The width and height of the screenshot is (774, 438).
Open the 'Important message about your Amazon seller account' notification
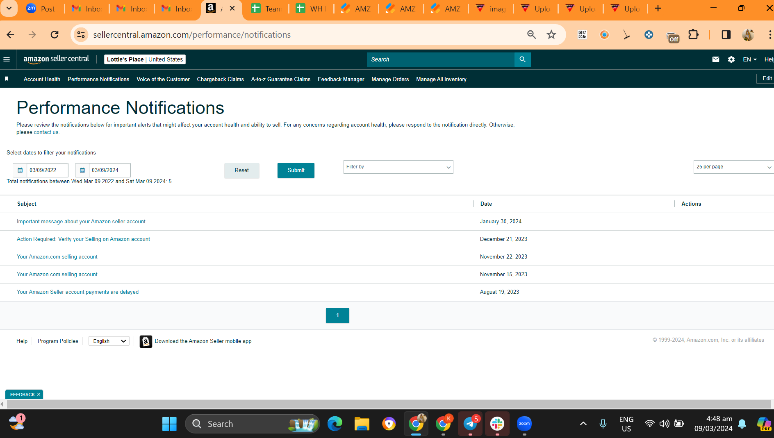point(81,222)
